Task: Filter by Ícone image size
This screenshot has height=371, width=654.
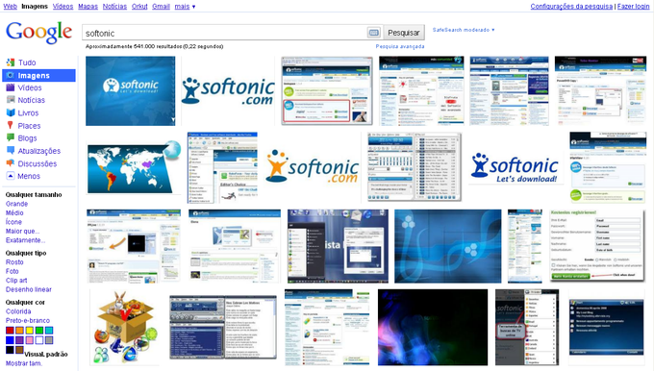Action: [x=13, y=222]
